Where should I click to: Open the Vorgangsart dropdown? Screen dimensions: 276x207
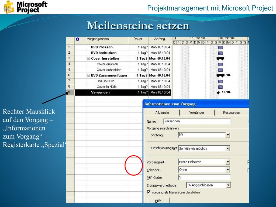tap(228, 162)
